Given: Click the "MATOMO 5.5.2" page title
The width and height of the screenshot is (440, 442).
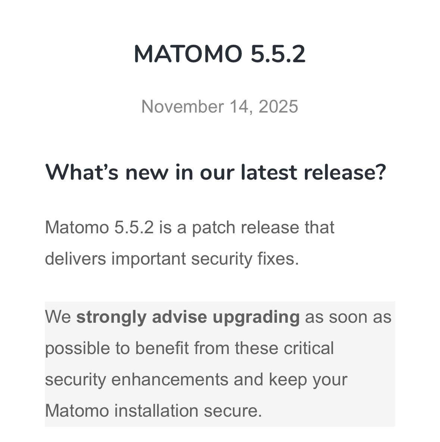Looking at the screenshot, I should 219,54.
